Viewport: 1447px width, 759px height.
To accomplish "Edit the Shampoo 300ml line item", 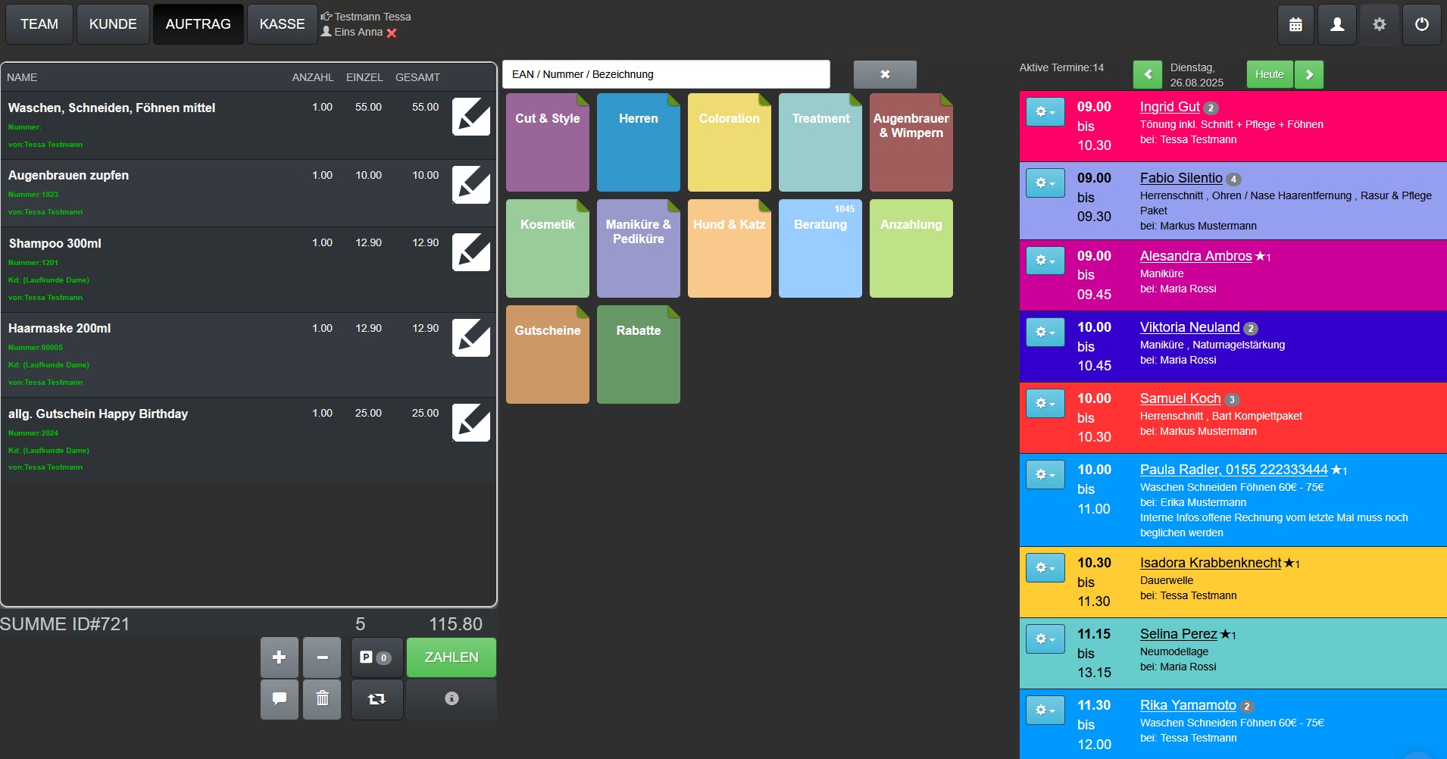I will coord(470,252).
